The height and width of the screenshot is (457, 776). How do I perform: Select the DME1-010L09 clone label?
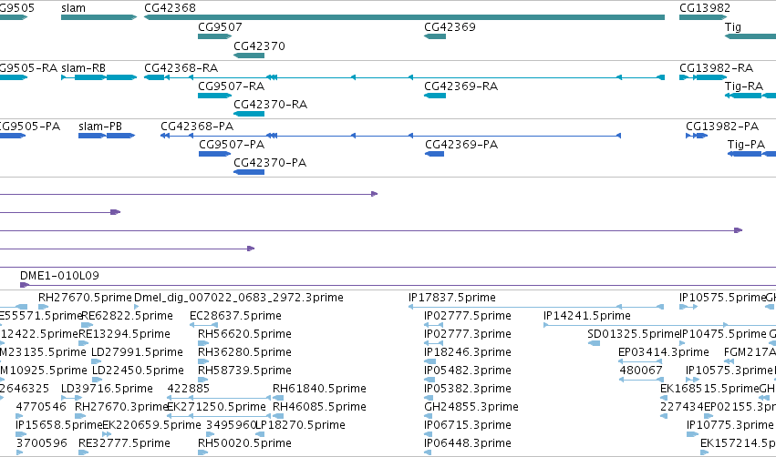click(59, 276)
